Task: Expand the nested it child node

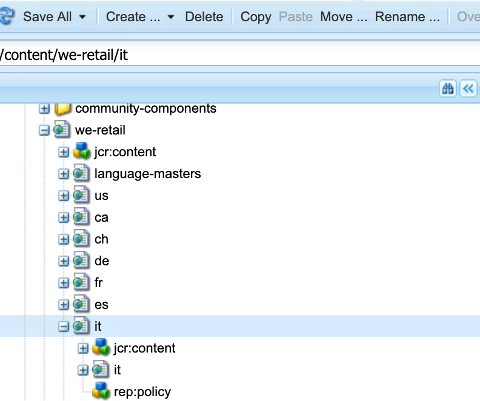Action: tap(82, 371)
